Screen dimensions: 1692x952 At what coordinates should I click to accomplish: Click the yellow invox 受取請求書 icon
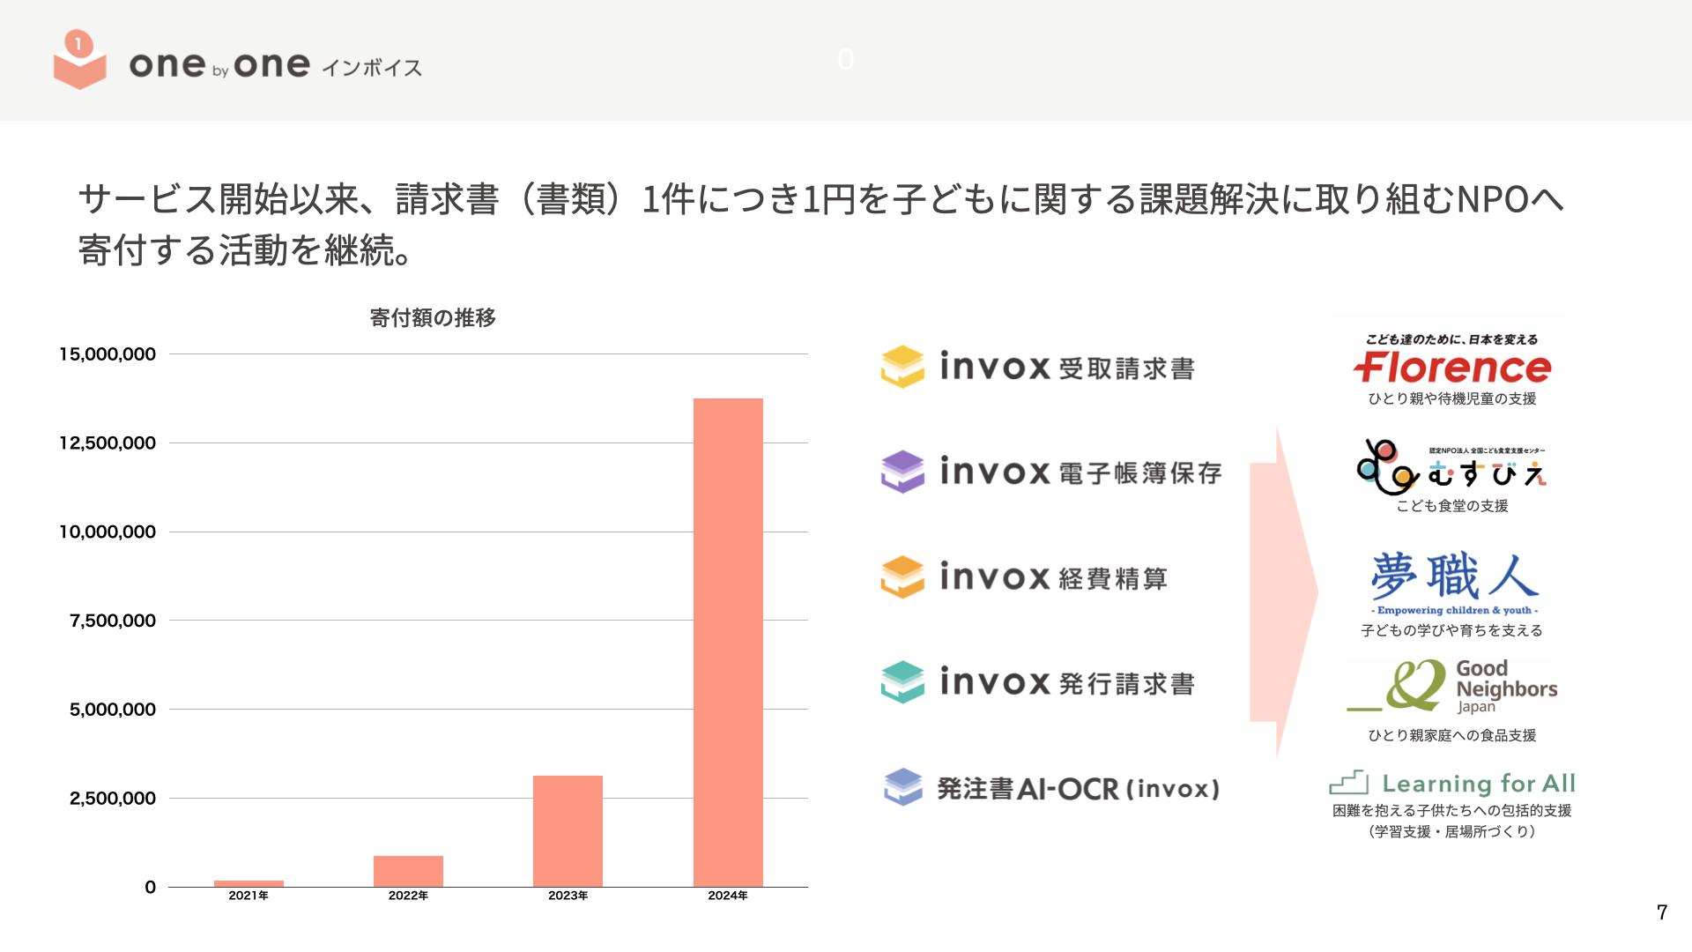[902, 367]
